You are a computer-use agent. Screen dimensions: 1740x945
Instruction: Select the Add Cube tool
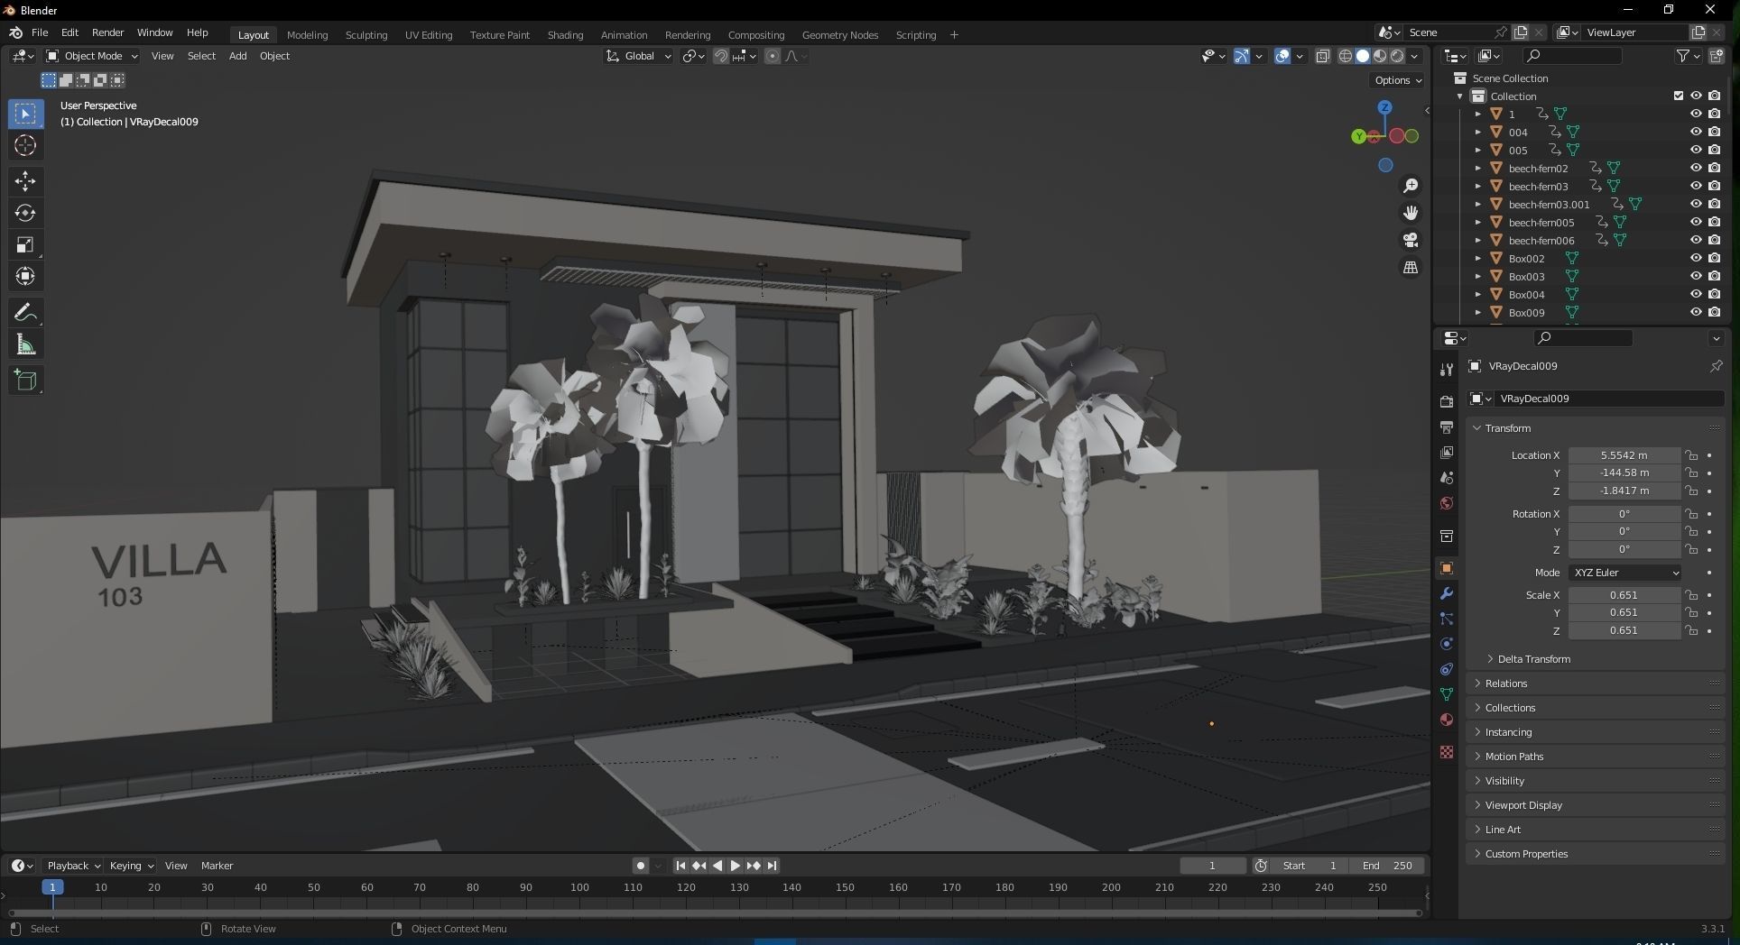pyautogui.click(x=25, y=381)
